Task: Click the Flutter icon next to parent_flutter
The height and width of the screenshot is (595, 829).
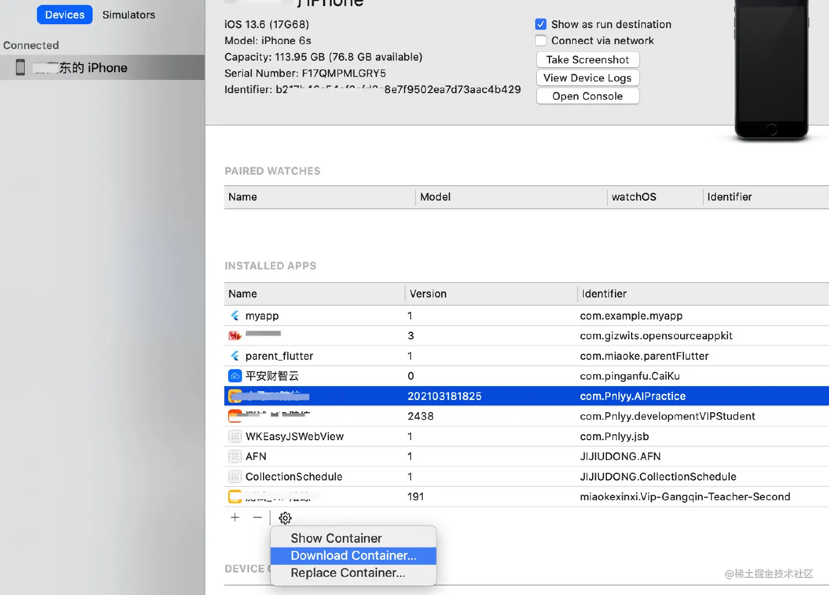Action: click(x=235, y=356)
